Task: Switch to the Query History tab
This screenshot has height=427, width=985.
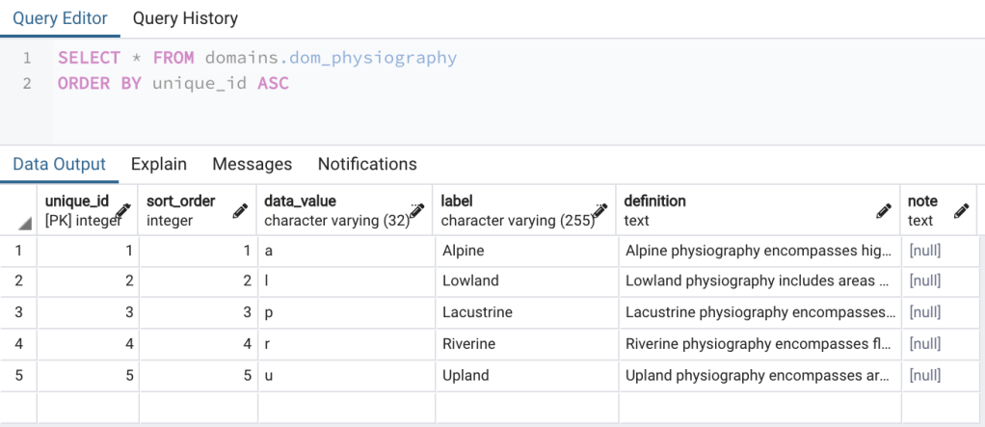Action: [x=185, y=18]
